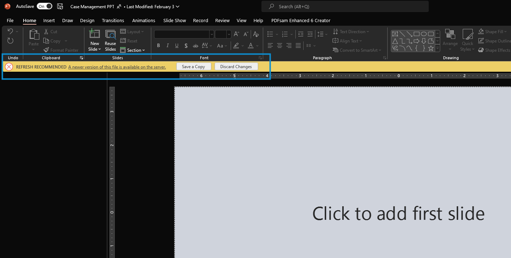The height and width of the screenshot is (258, 511).
Task: Click the Increase List Level icon
Action: [x=310, y=34]
